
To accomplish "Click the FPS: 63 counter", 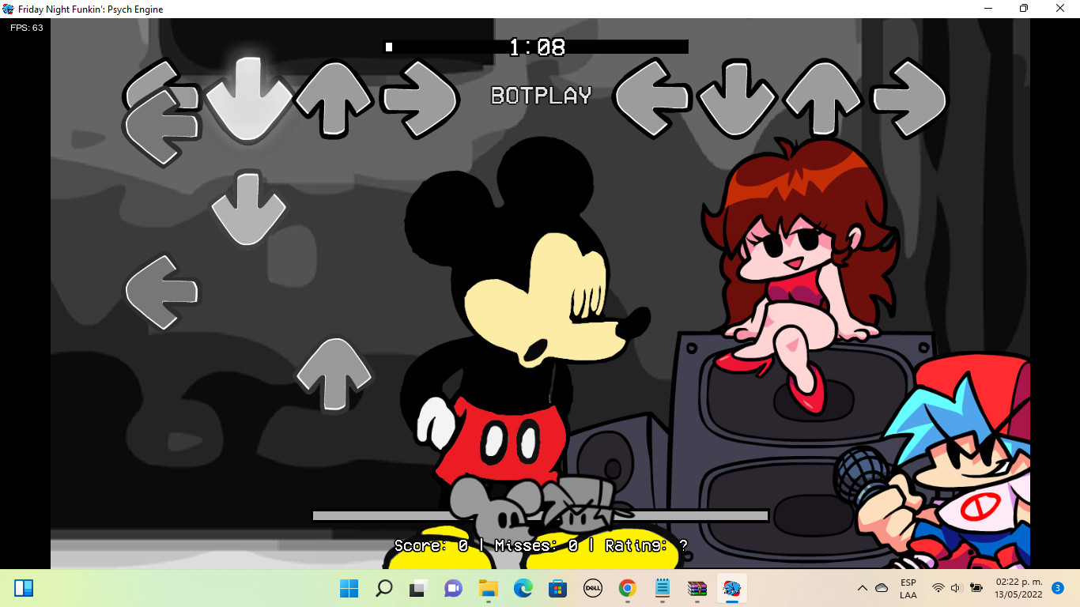I will (26, 28).
